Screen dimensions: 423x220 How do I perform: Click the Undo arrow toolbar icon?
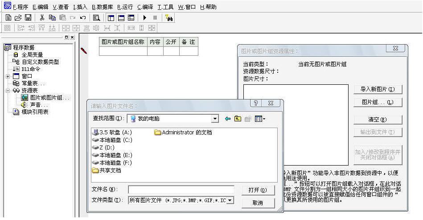point(82,18)
